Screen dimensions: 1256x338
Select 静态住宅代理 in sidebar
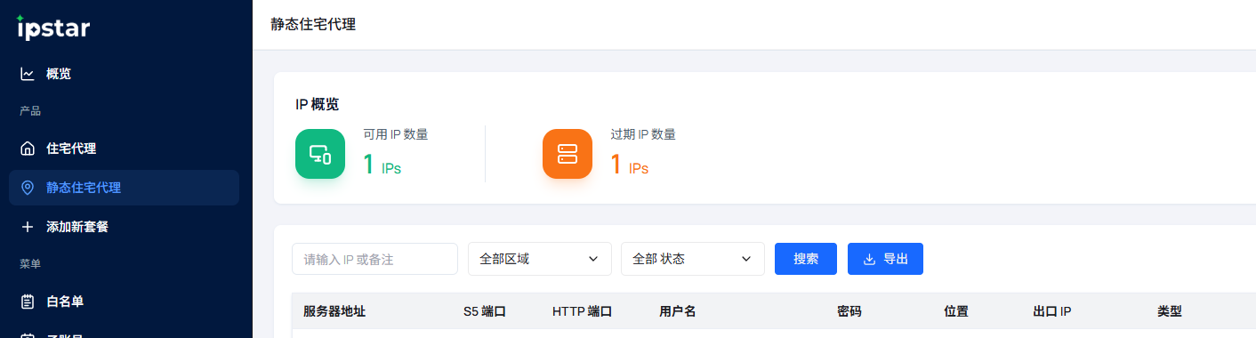point(124,188)
